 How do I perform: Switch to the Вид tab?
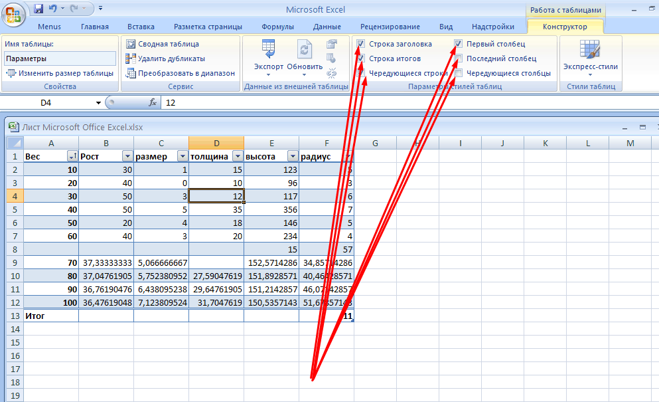click(x=446, y=27)
